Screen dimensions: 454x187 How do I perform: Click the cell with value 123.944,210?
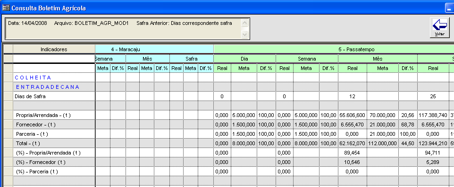[x=433, y=143]
